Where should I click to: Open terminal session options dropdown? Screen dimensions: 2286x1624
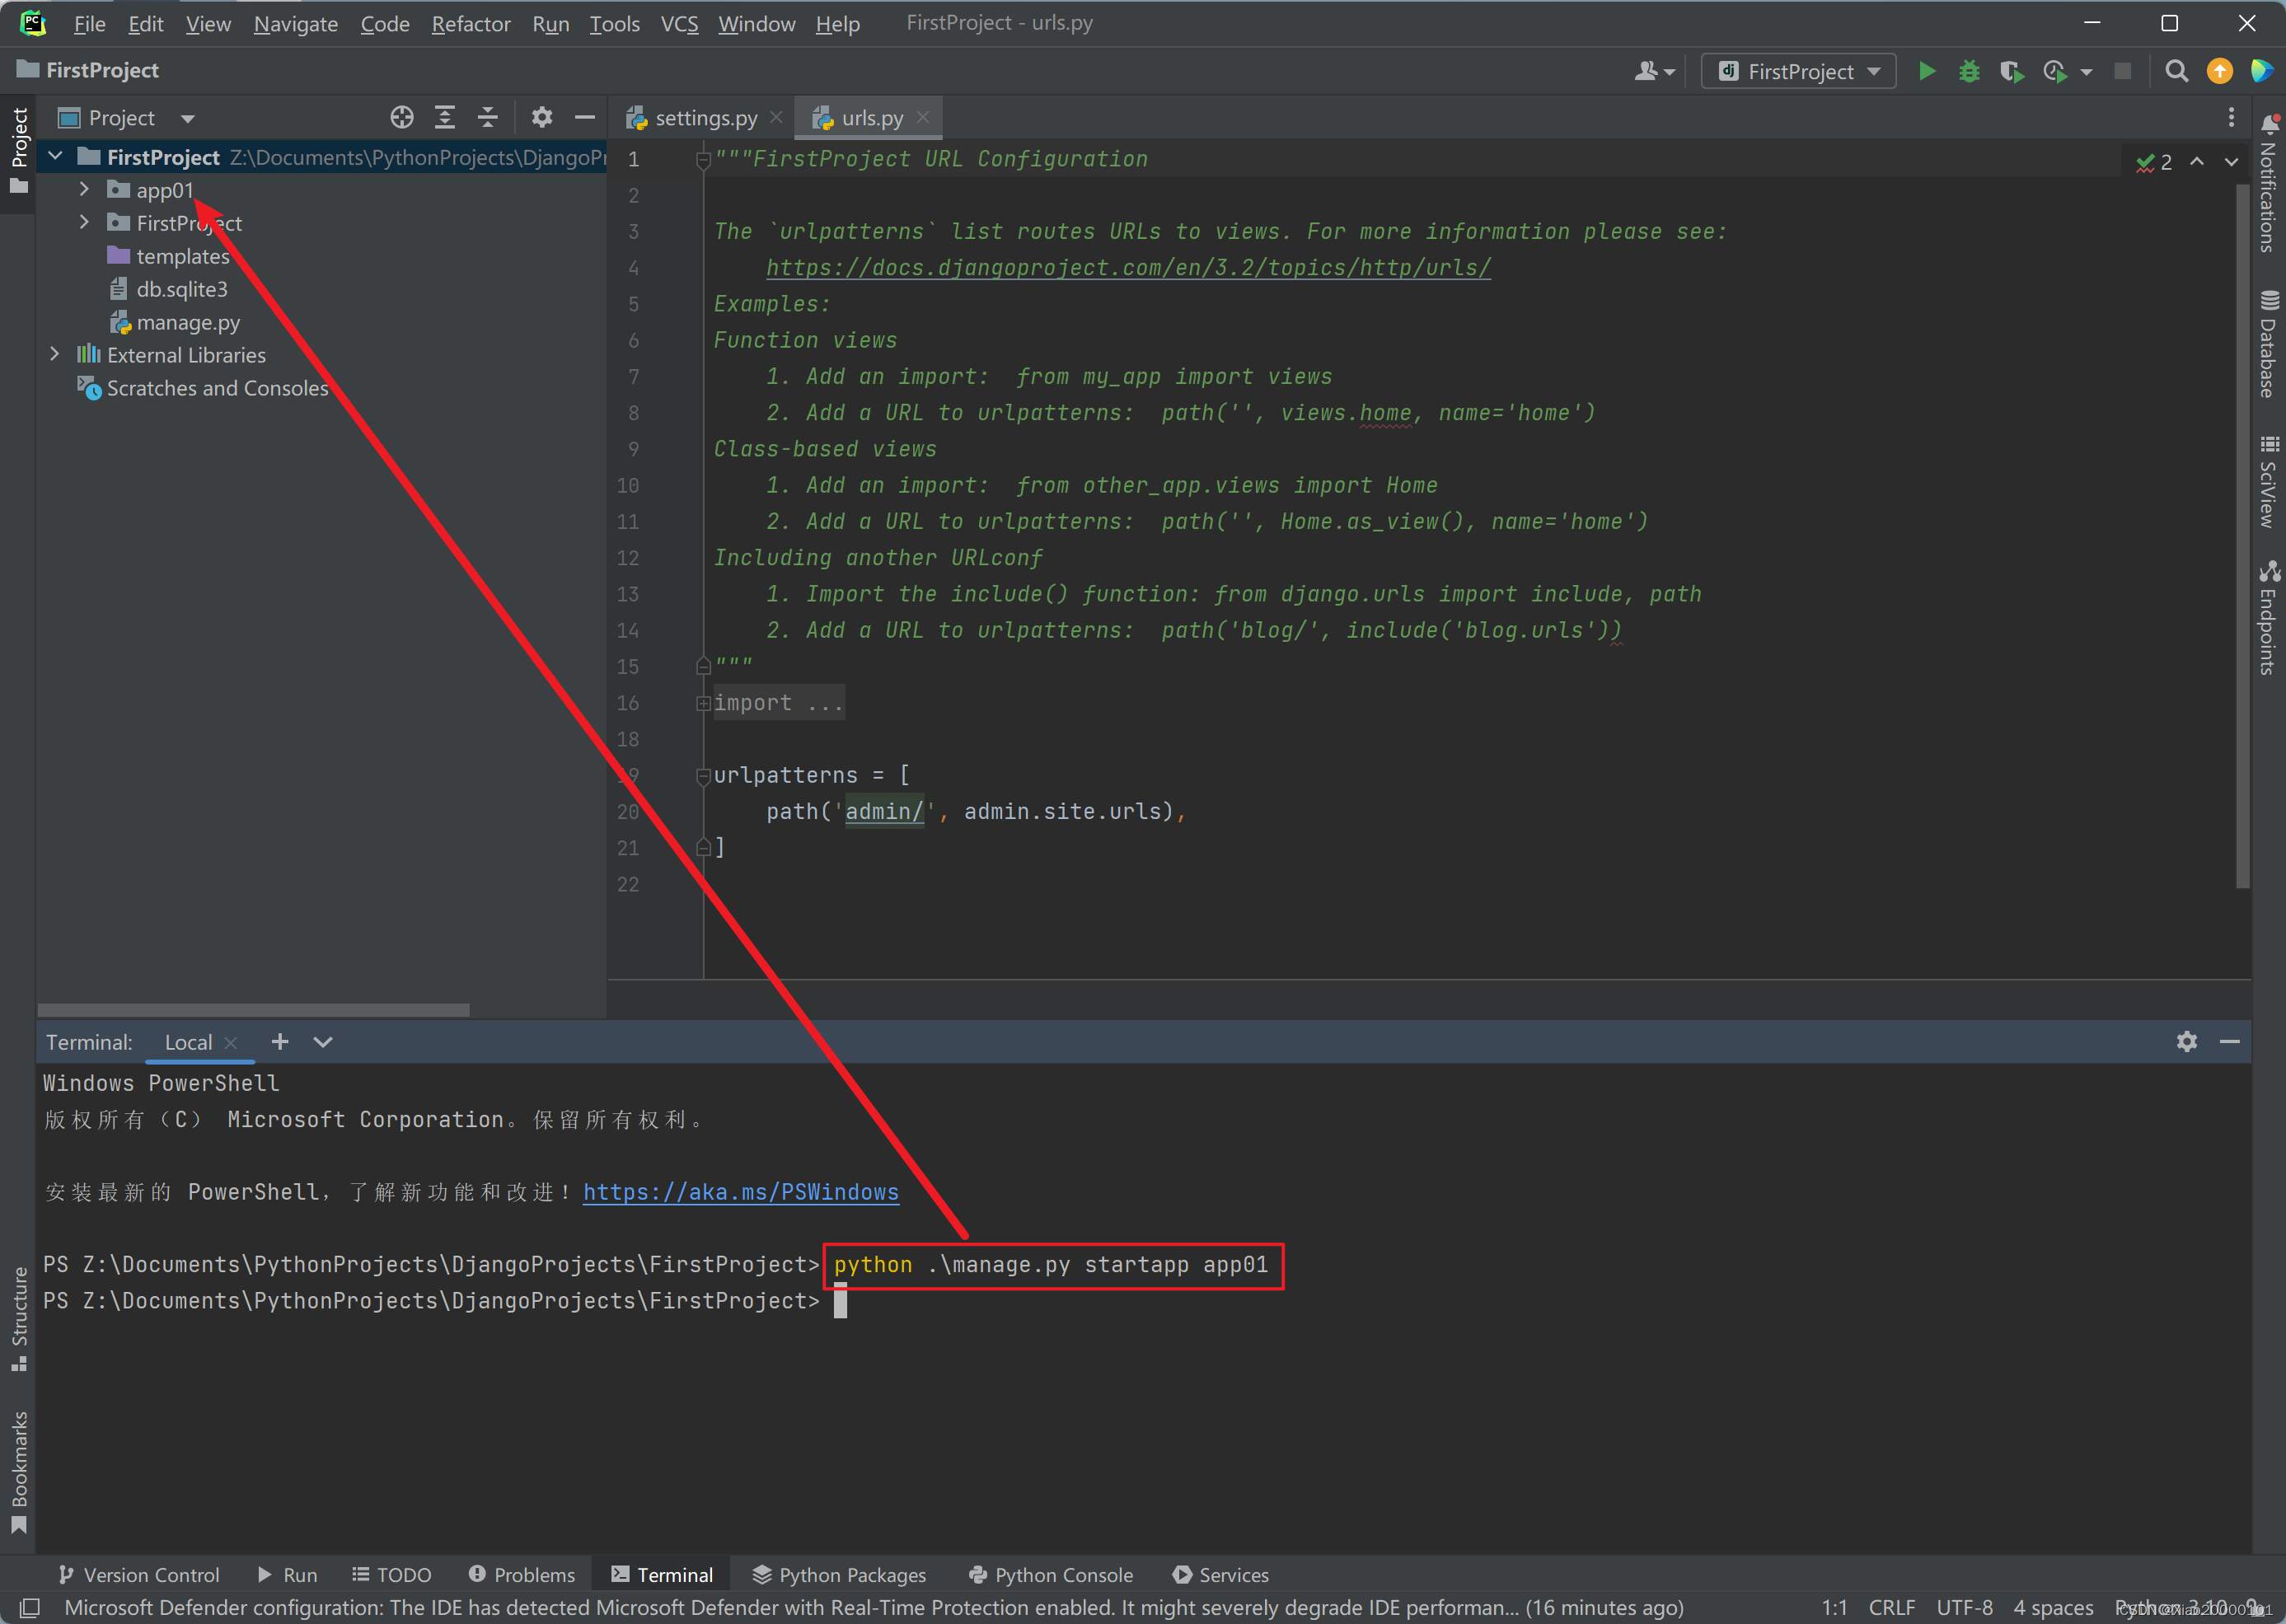click(323, 1042)
